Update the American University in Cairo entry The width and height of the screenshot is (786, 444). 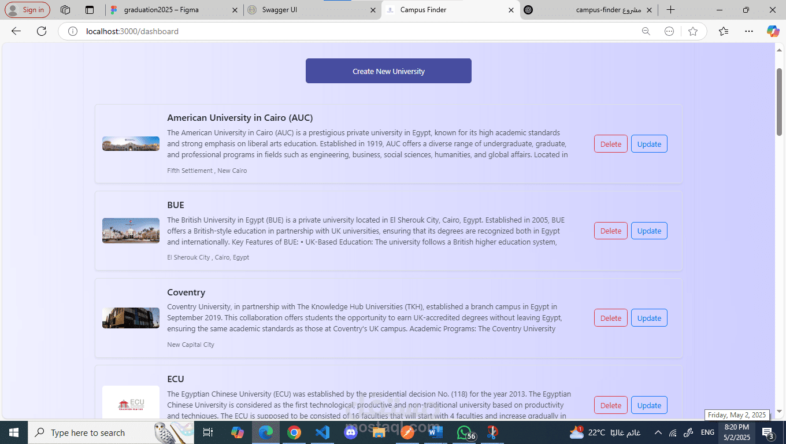coord(649,144)
